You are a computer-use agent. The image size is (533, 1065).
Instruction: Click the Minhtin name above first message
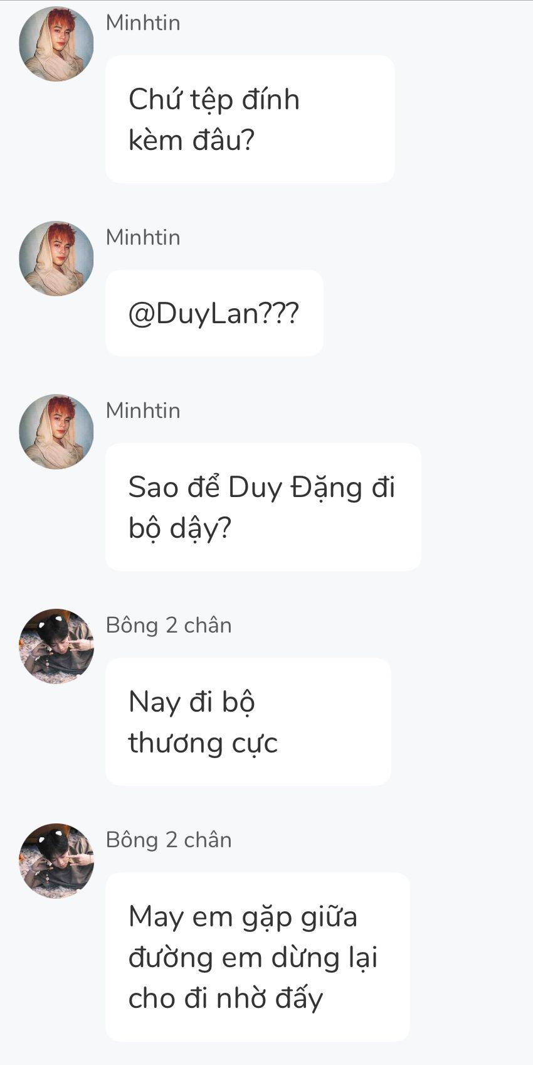click(143, 23)
